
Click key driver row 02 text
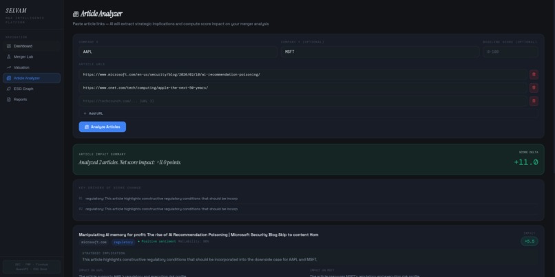pos(161,209)
